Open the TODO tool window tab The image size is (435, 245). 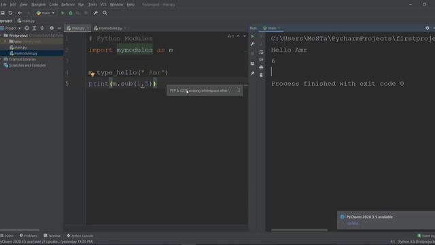(x=7, y=235)
